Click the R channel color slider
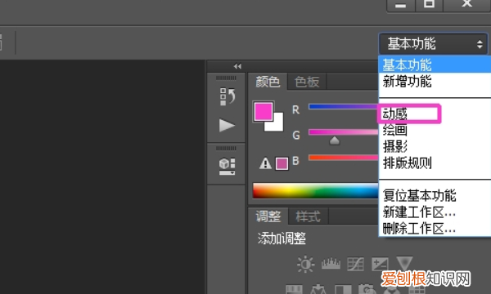This screenshot has height=294, width=491. pyautogui.click(x=344, y=106)
